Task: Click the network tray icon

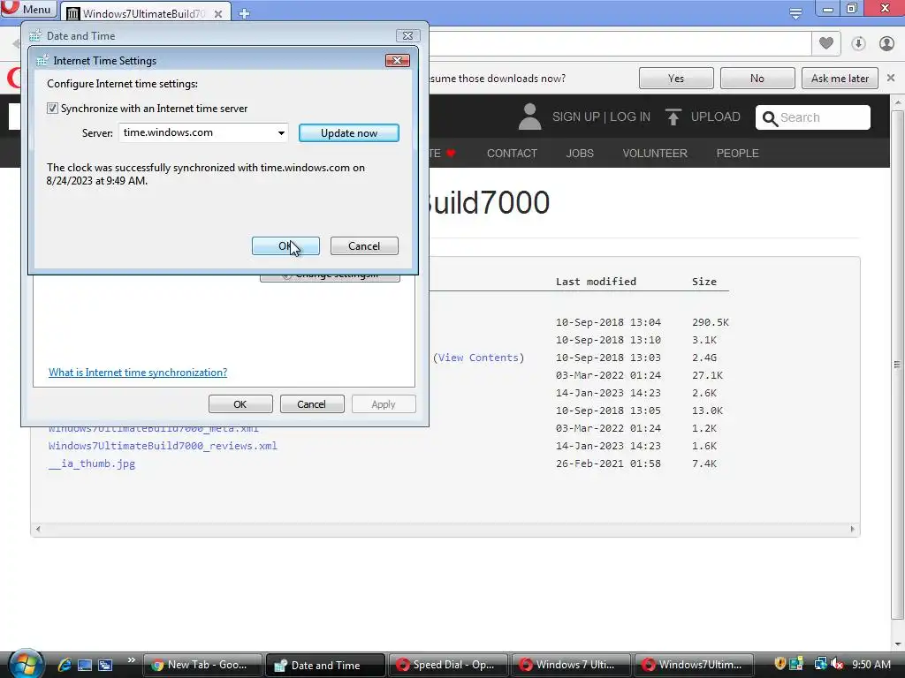Action: [x=820, y=664]
